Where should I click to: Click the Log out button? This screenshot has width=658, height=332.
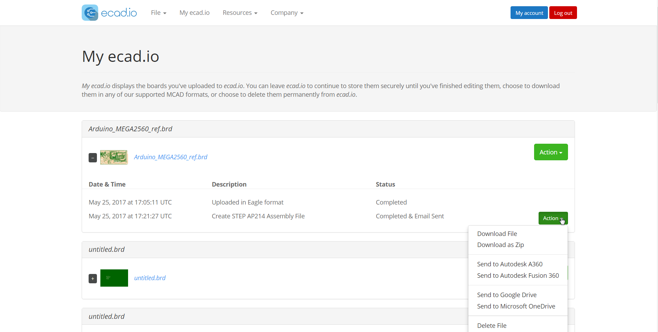click(563, 13)
